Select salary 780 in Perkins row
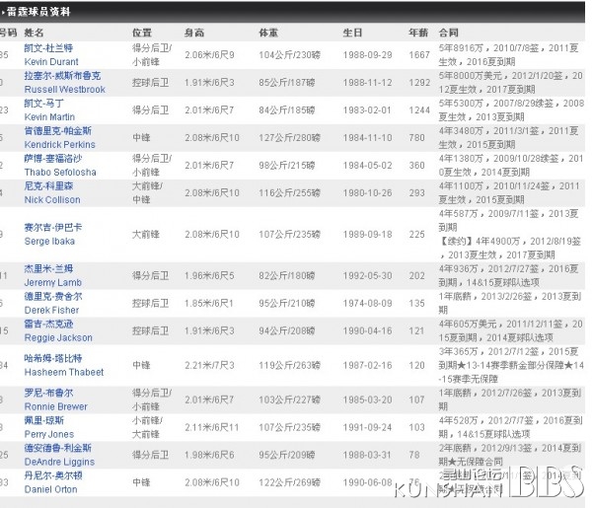Screen dimensions: 592x508 [x=416, y=138]
